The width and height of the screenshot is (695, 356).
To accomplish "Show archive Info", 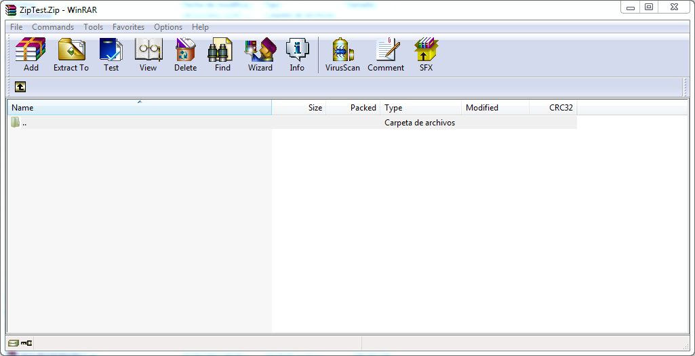I will [x=297, y=54].
